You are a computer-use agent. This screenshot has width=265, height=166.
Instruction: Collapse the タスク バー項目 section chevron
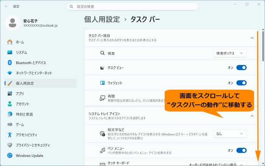[252, 38]
